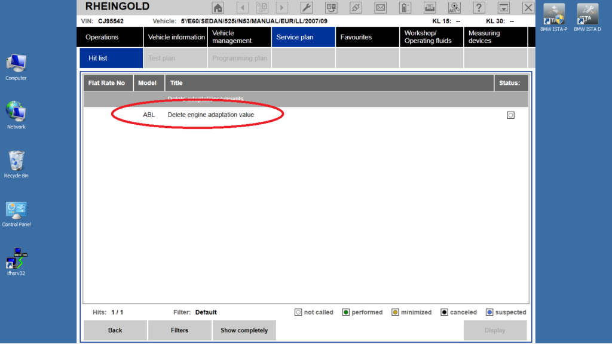Open the wrench settings icon

coord(307,7)
